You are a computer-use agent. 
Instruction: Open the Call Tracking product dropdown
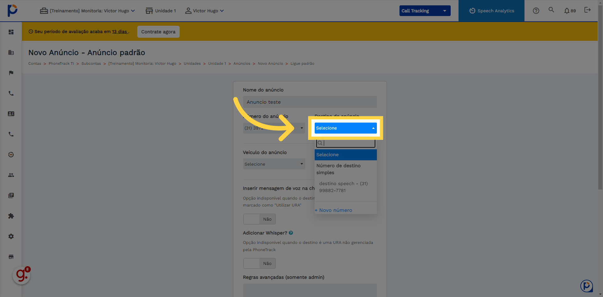[x=425, y=11]
